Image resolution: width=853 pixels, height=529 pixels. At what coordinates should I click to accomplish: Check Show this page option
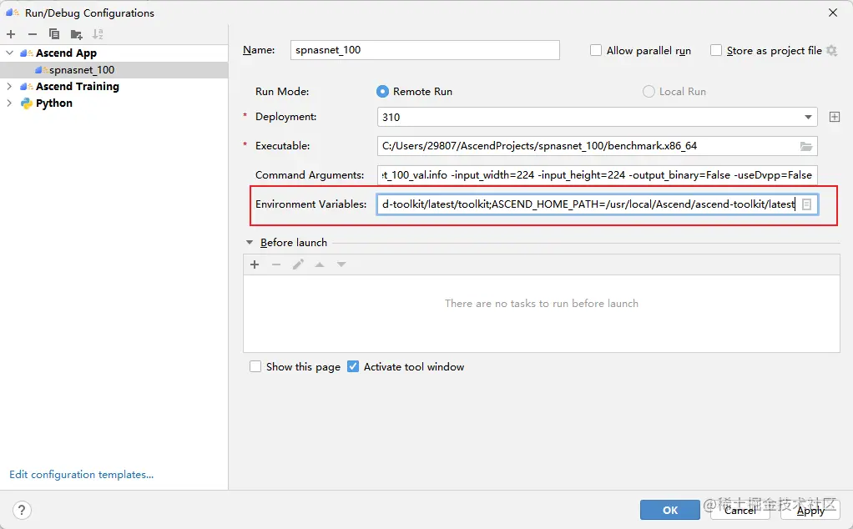tap(255, 366)
